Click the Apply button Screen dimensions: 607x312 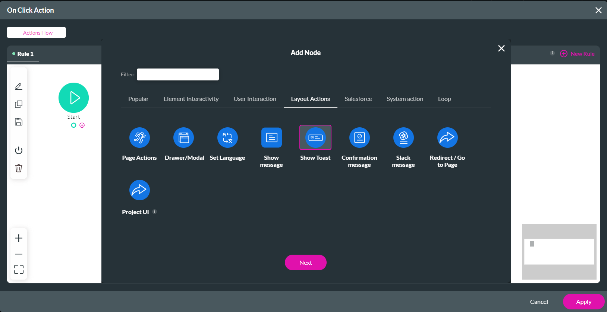pos(584,302)
